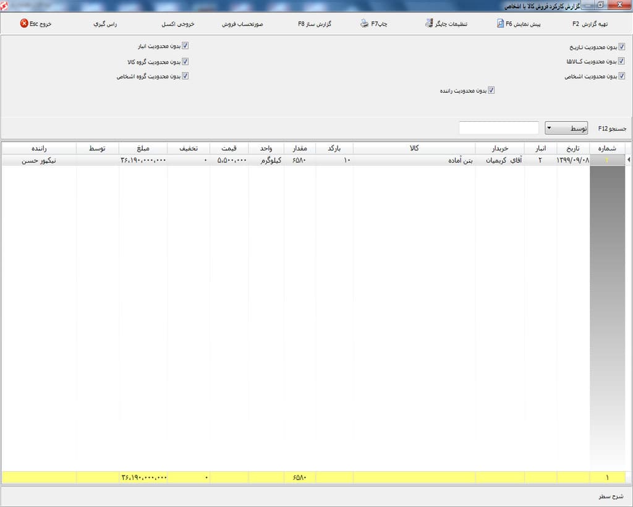
Task: Open the توسط search field dropdown
Action: pos(566,128)
